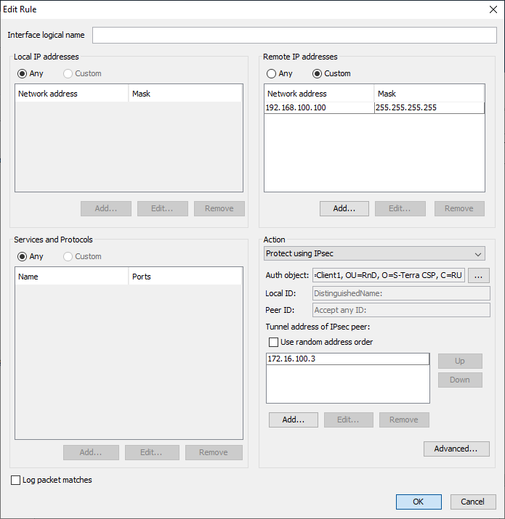Viewport: 505px width, 519px height.
Task: Click Network address column header in Local IP list
Action: [x=72, y=94]
